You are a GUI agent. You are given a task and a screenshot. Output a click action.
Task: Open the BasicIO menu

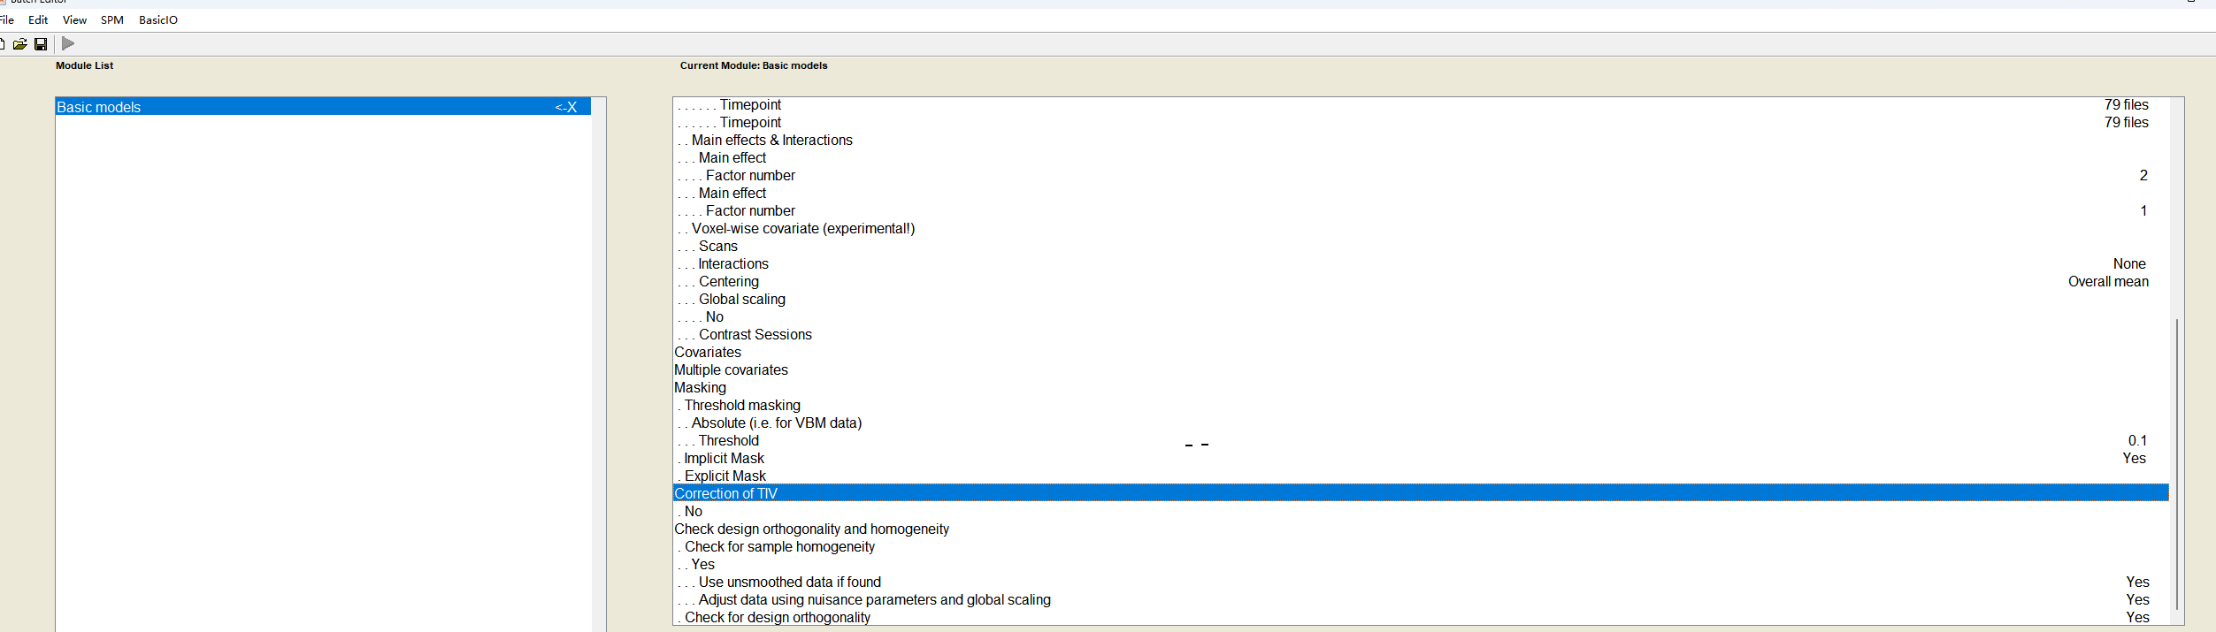click(158, 19)
